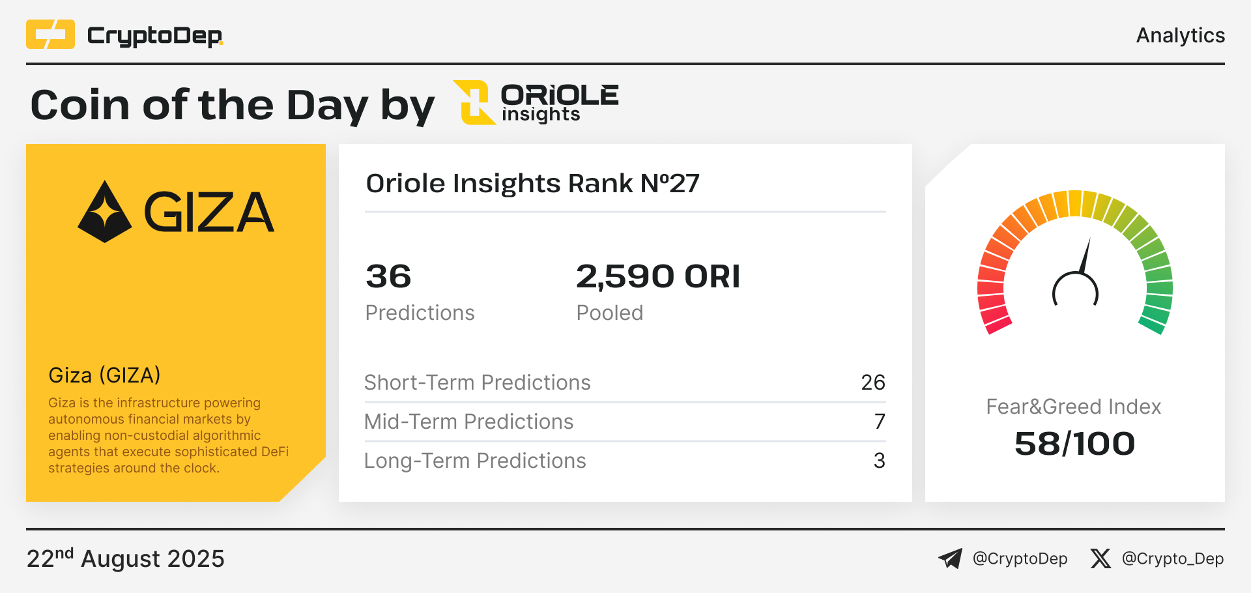Open the @Crypto_Dep X handle

pos(1173,559)
